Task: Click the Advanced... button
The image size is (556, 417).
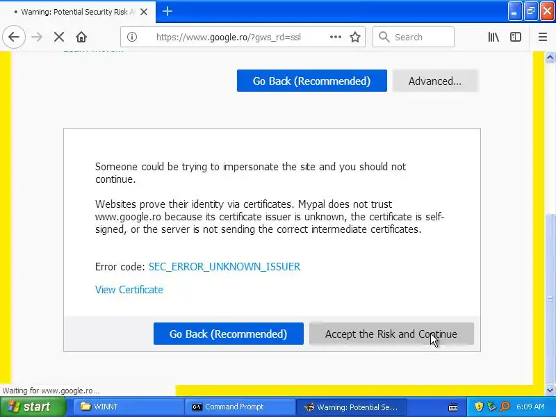Action: point(435,81)
